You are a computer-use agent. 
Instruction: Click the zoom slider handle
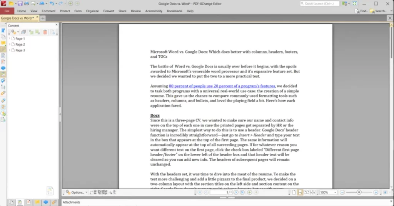coord(359,192)
